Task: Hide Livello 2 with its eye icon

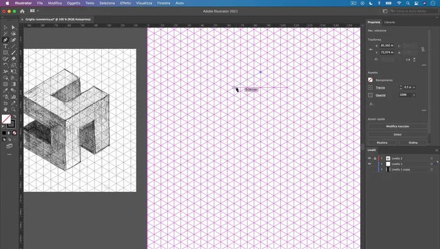Action: (x=370, y=158)
